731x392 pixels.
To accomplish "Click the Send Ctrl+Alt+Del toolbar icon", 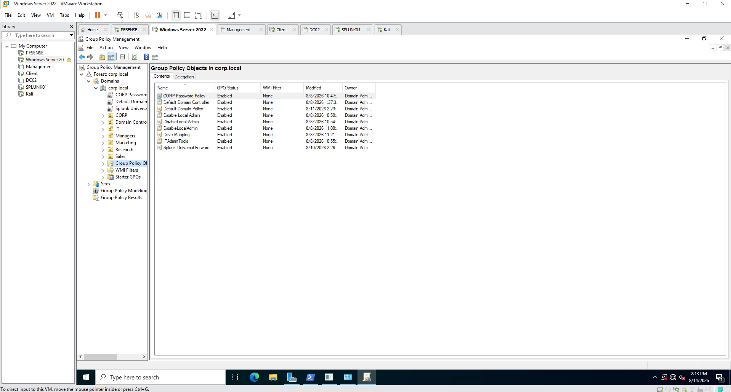I will tap(120, 15).
